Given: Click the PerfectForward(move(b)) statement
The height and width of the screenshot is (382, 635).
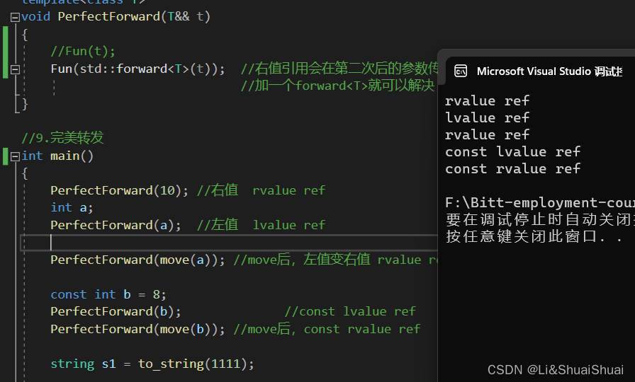Looking at the screenshot, I should 137,329.
